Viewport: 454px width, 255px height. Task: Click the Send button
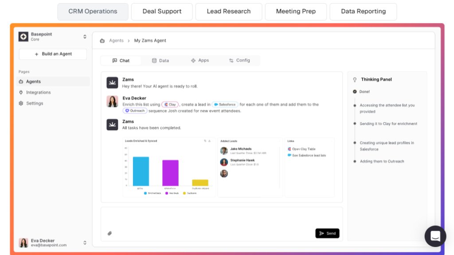(327, 233)
